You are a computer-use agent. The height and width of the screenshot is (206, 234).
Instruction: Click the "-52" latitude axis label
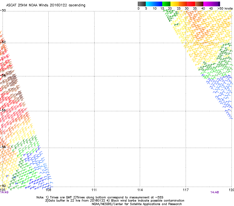tap(3, 42)
